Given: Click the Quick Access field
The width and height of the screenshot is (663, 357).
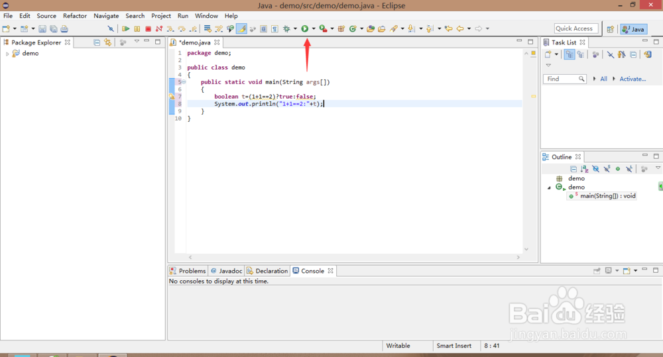Looking at the screenshot, I should tap(576, 28).
